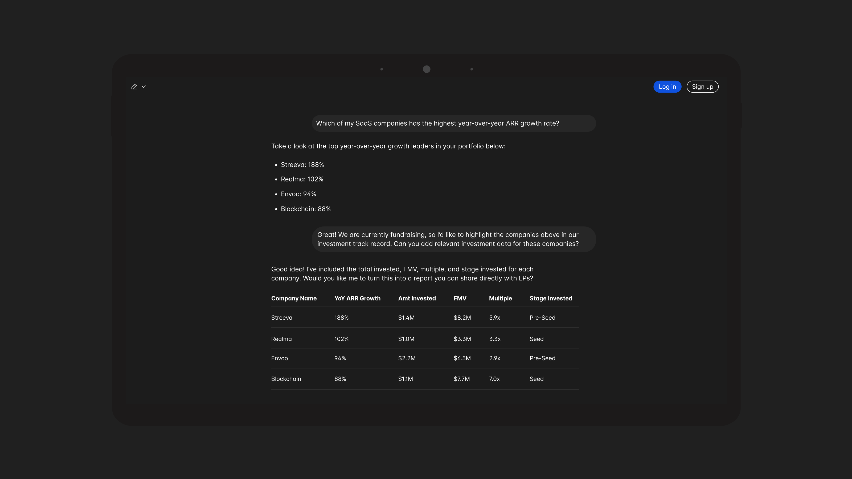Click the large center camera dot

pyautogui.click(x=426, y=69)
